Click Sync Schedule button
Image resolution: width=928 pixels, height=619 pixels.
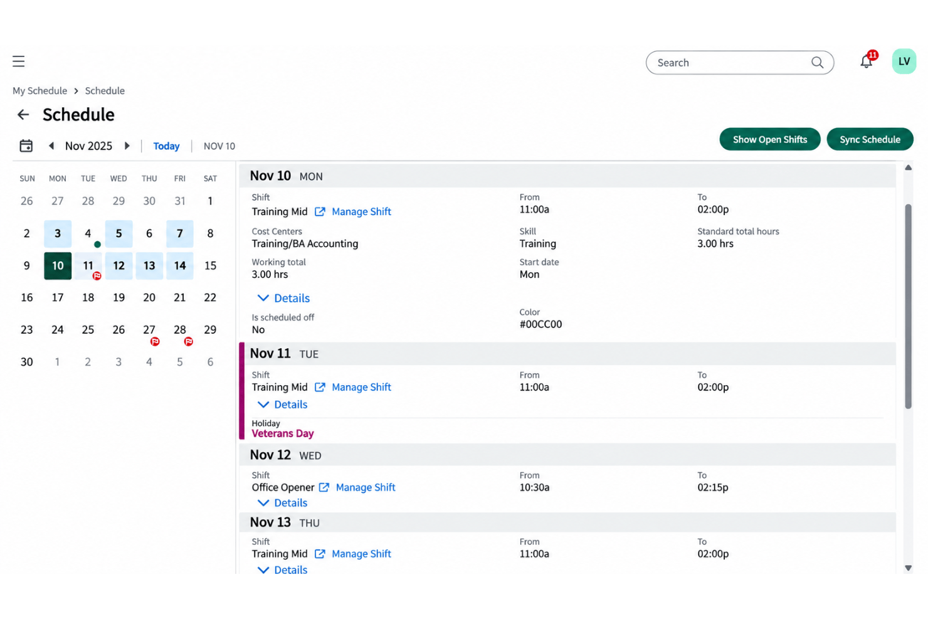pos(870,139)
